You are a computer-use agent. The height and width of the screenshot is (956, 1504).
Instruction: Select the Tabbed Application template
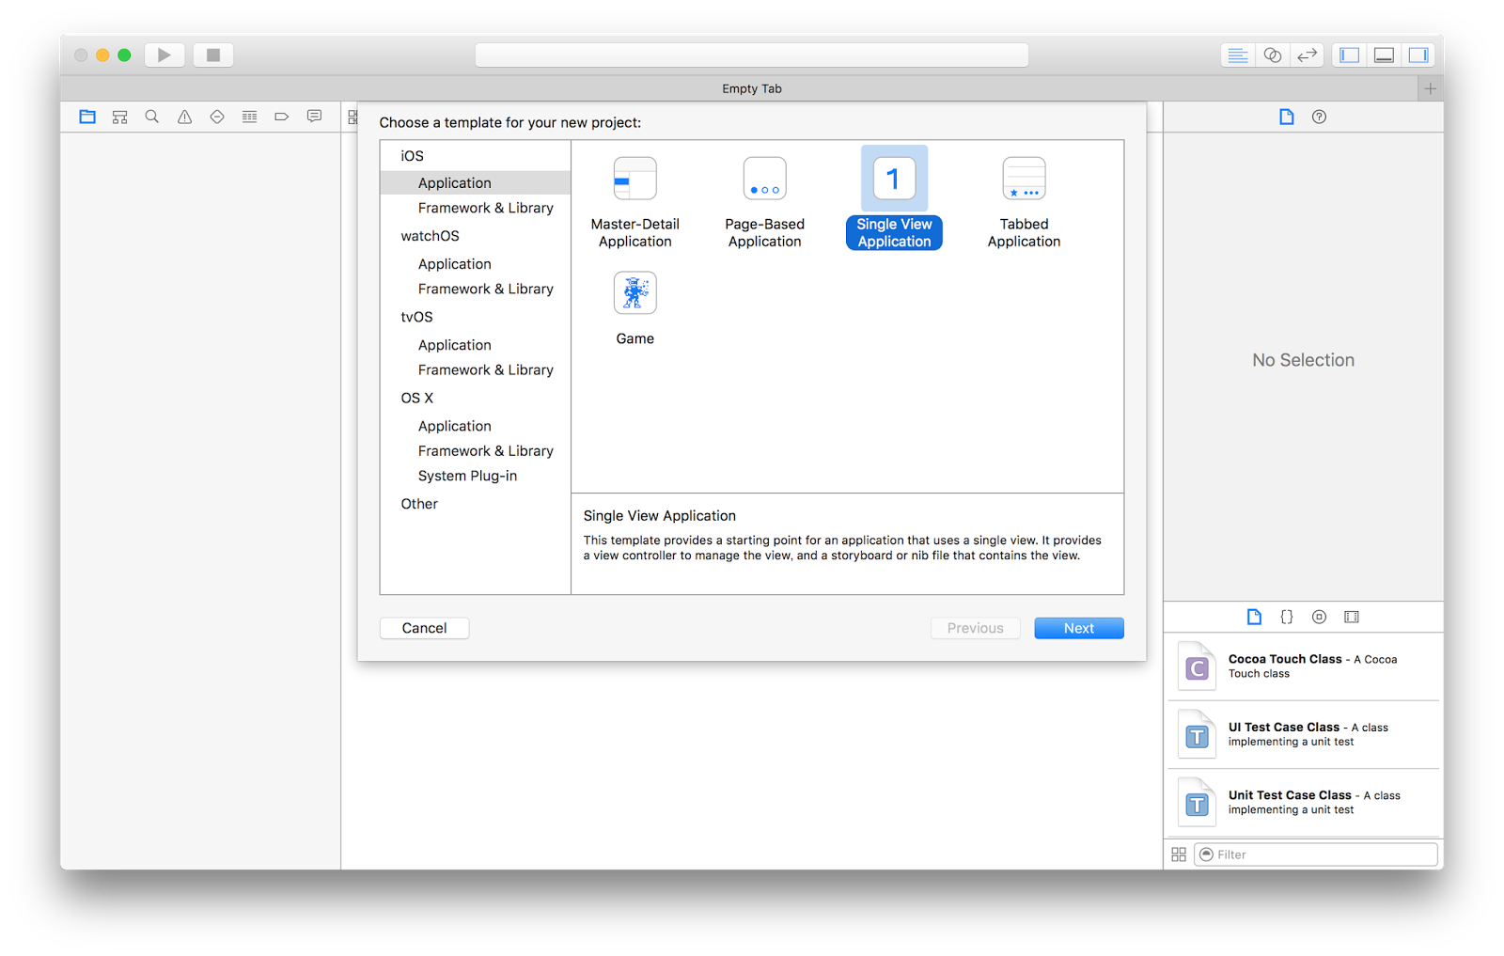[x=1025, y=203]
